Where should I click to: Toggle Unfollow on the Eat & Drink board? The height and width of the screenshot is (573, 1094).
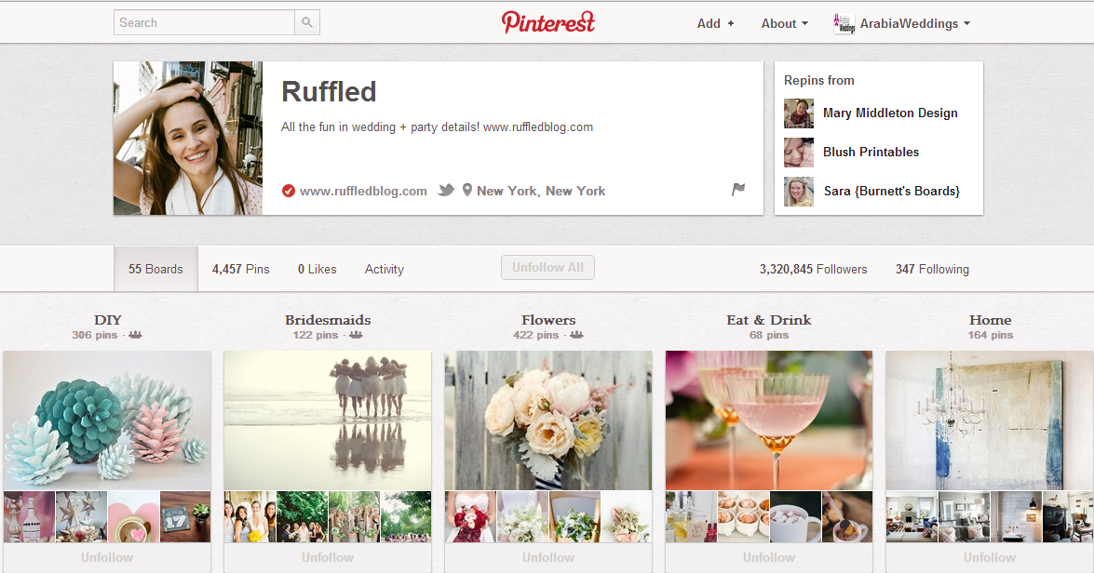(769, 558)
